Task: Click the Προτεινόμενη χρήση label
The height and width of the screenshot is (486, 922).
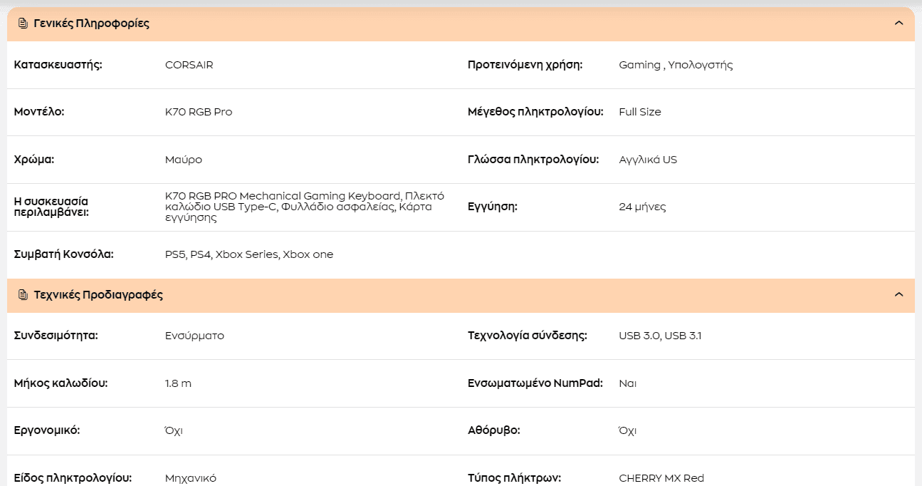Action: click(x=525, y=65)
